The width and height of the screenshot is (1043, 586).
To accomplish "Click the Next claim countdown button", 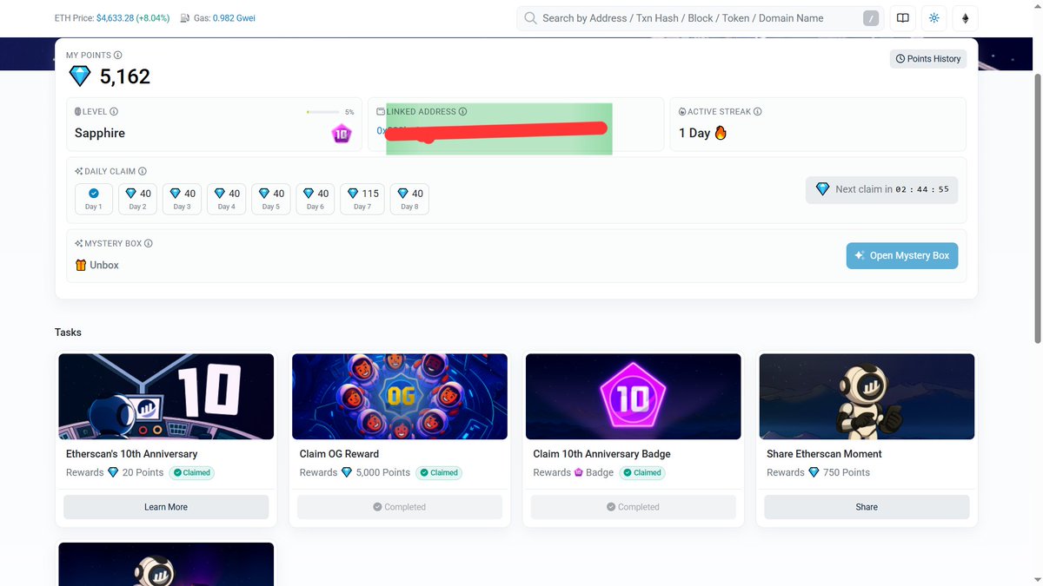I will [x=882, y=189].
